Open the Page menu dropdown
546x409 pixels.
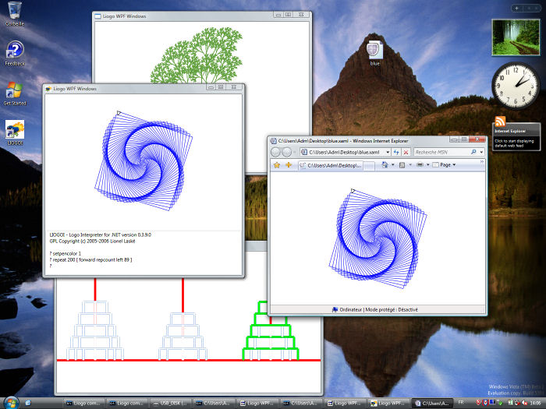tap(445, 165)
